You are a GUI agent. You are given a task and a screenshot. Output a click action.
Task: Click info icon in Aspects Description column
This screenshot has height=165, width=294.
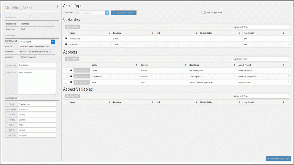pos(235,65)
